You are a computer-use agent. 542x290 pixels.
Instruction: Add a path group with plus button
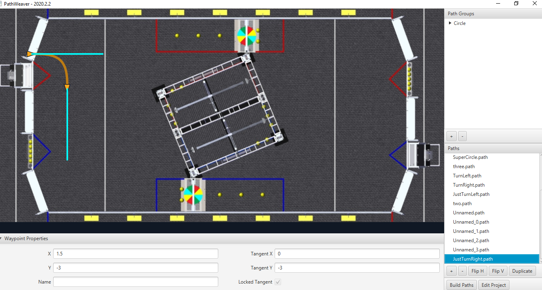[451, 136]
